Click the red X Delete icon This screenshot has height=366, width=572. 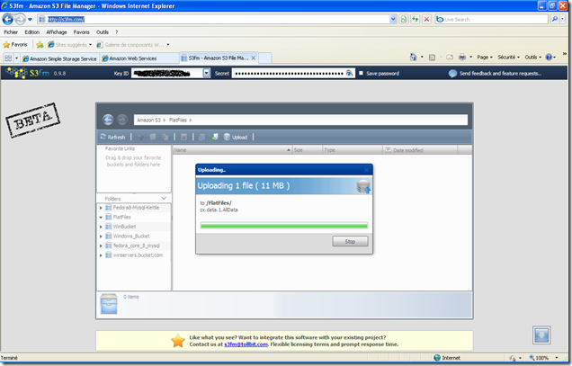[183, 137]
